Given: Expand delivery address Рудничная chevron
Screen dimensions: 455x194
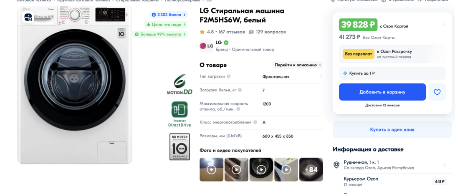Looking at the screenshot, I should tap(445, 165).
